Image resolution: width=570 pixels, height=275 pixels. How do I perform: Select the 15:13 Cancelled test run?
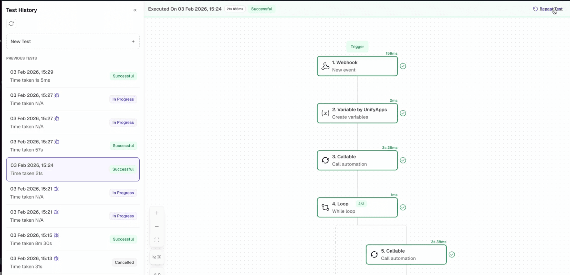point(73,263)
